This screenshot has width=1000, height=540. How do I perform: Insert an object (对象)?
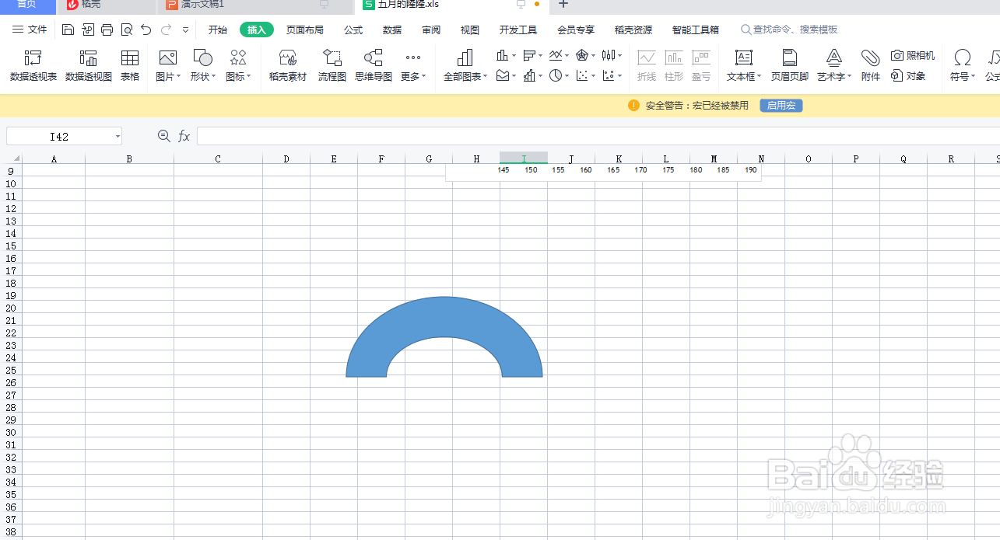[x=908, y=76]
